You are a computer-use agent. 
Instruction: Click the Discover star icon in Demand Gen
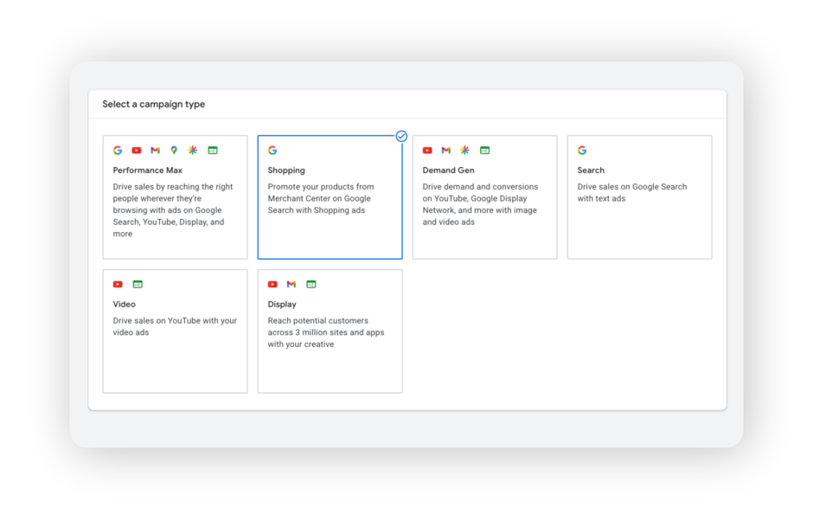465,151
